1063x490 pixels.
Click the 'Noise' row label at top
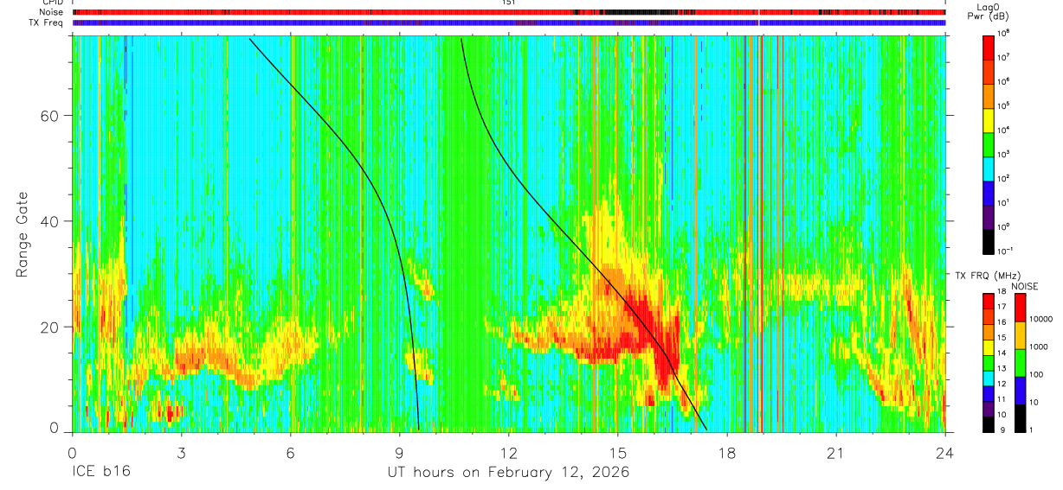51,12
